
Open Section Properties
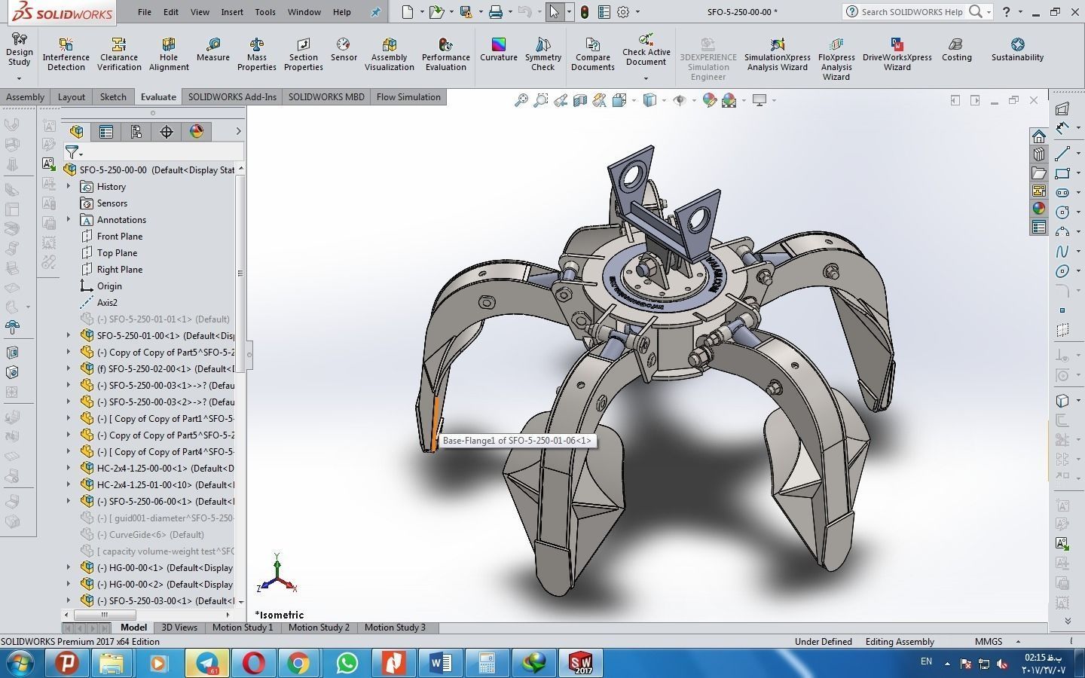304,54
